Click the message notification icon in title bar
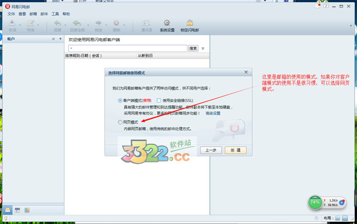Screen dimensions: 357x224 pyautogui.click(x=318, y=6)
